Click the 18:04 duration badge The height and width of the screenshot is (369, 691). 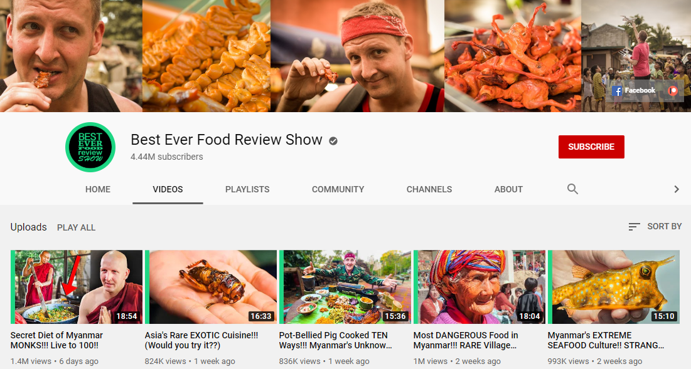tap(530, 316)
